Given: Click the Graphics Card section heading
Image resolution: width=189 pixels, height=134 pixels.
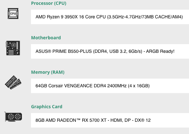Looking at the screenshot, I should coord(47,107).
